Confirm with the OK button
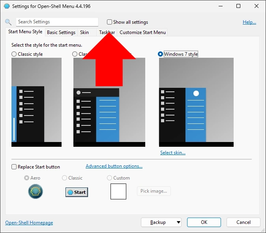The image size is (266, 233). point(204,222)
